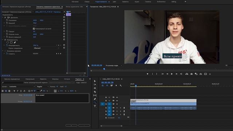This screenshot has width=233, height=131.
Task: Open the Effects tab in lower panel
Action: [43, 79]
